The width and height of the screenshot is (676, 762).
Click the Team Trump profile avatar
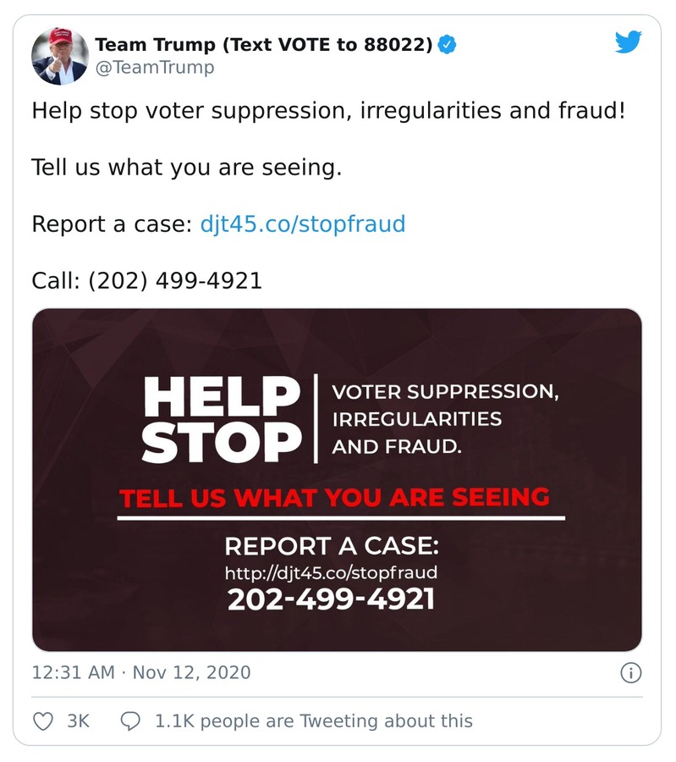coord(60,57)
